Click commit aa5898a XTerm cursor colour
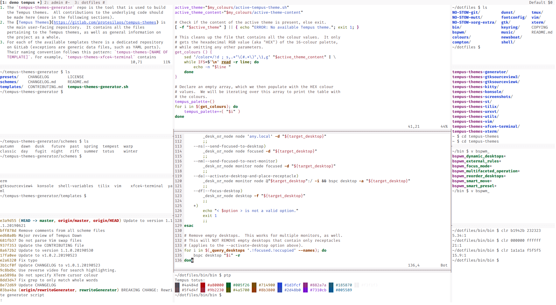 coord(49,275)
